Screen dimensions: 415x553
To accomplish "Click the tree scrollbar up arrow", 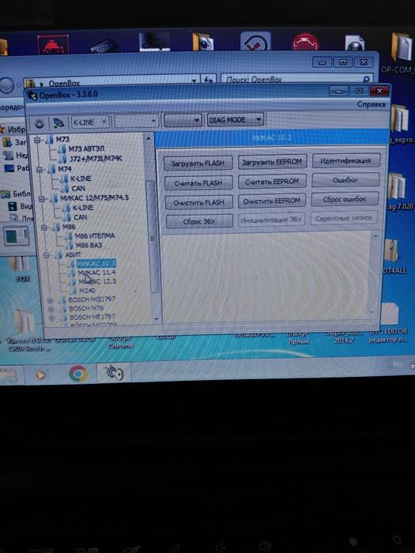I will point(149,138).
